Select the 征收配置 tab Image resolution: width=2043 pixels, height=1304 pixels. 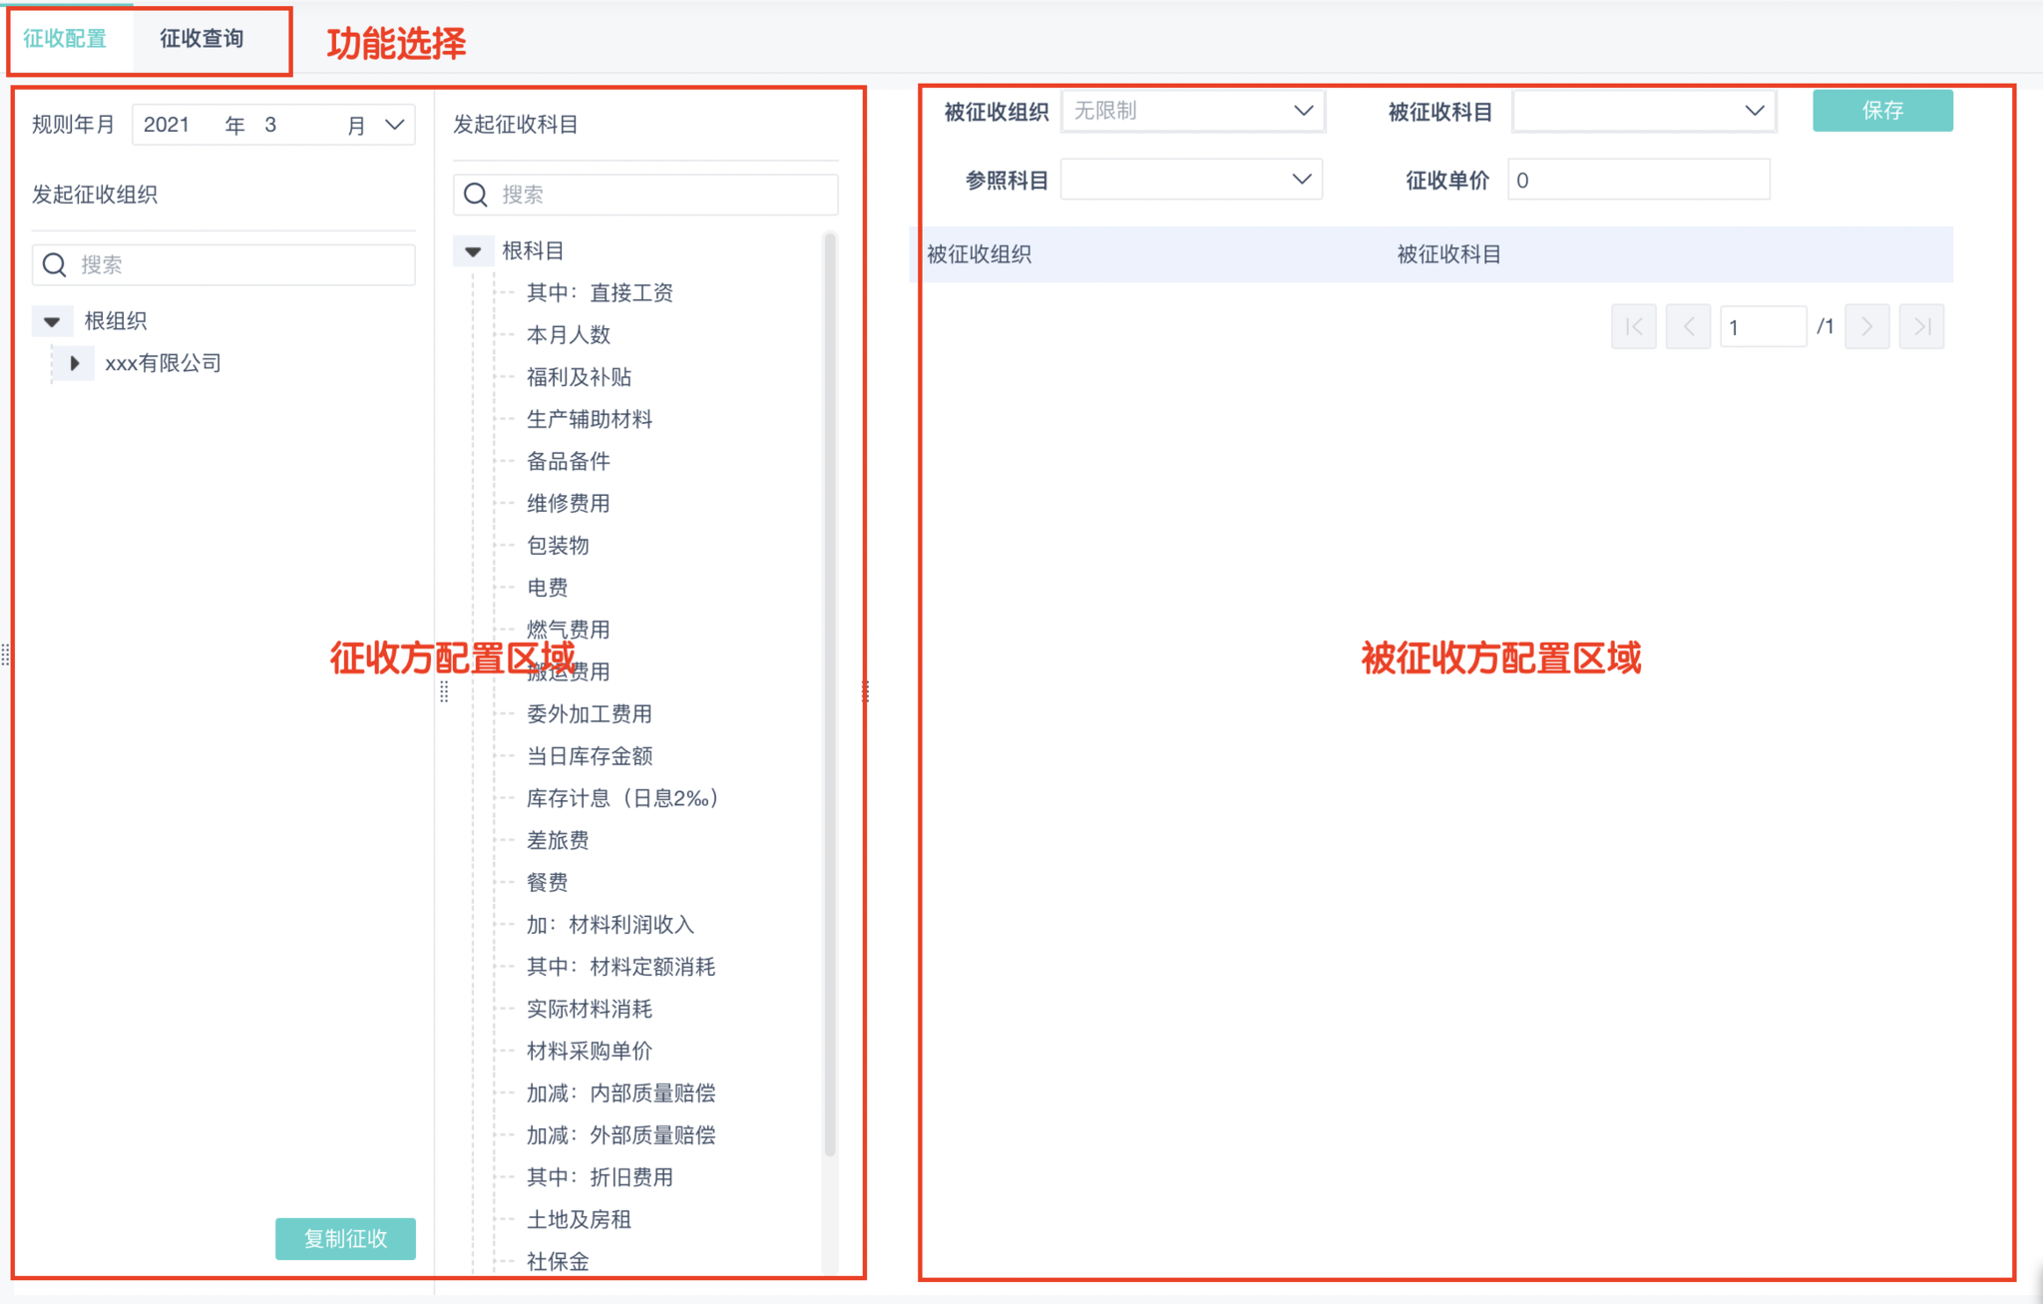(x=65, y=39)
